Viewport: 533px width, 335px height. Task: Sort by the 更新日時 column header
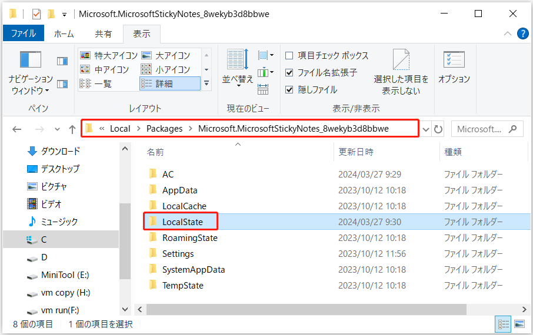pos(356,152)
